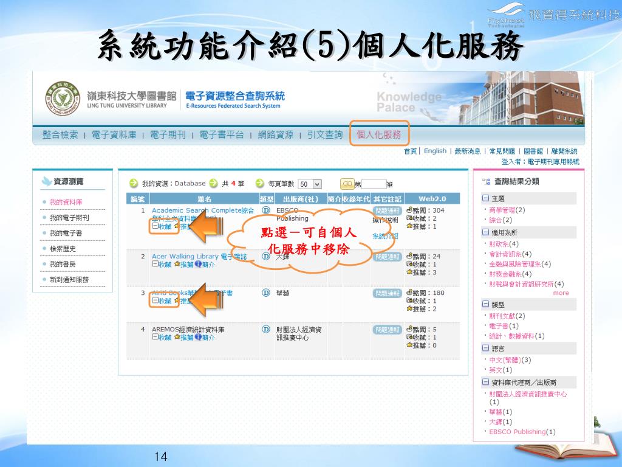Select 新到通知服務 in the sidebar
This screenshot has width=622, height=467.
pyautogui.click(x=69, y=280)
